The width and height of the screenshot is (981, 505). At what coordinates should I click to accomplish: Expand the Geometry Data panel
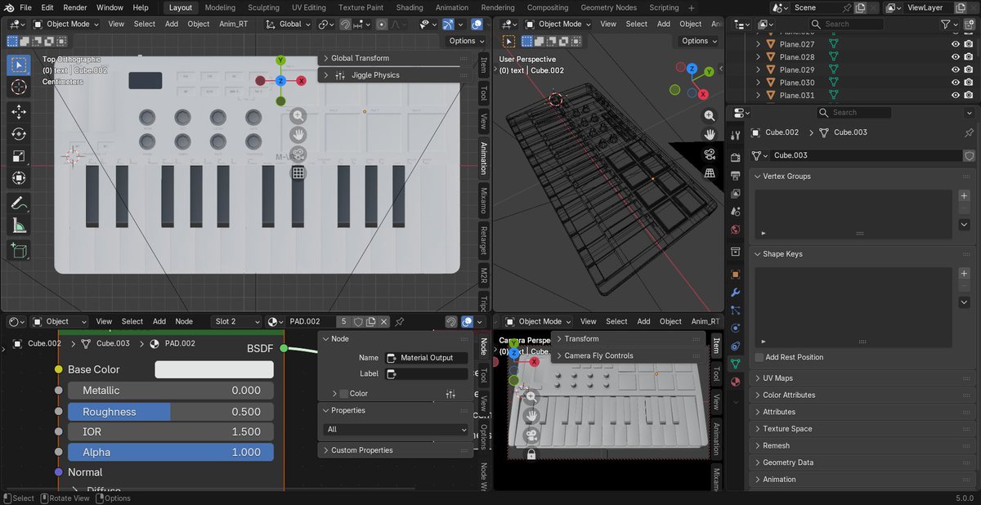pos(862,463)
